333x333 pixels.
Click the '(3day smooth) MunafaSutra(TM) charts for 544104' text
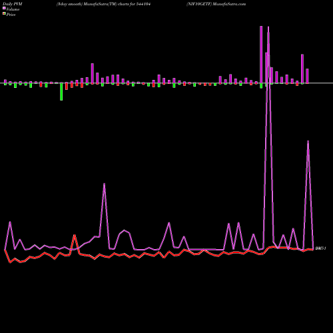(x=103, y=4)
